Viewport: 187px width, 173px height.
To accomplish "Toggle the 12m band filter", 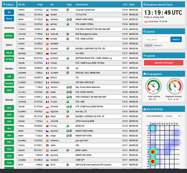I will coord(9,149).
